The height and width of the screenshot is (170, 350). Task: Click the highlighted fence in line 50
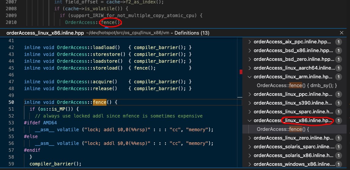[x=100, y=102]
